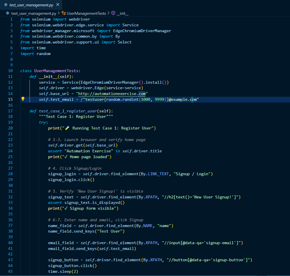
Task: Click '"Automation Exercise"' string on line 24
Action: coord(89,151)
